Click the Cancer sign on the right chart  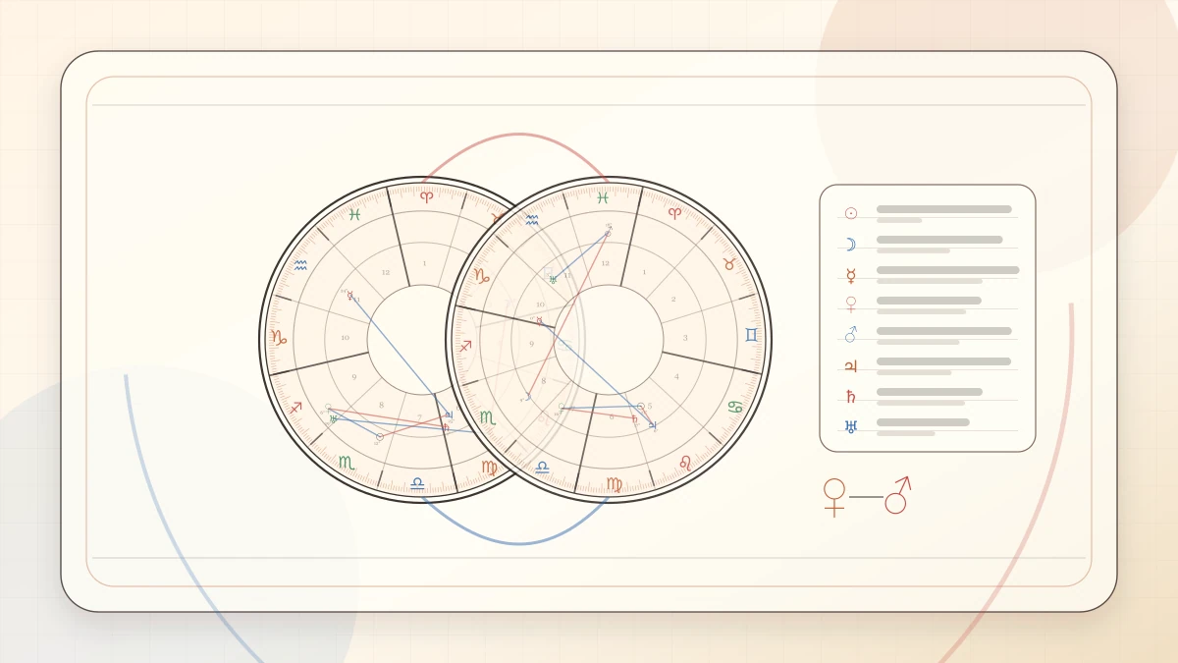pos(734,406)
